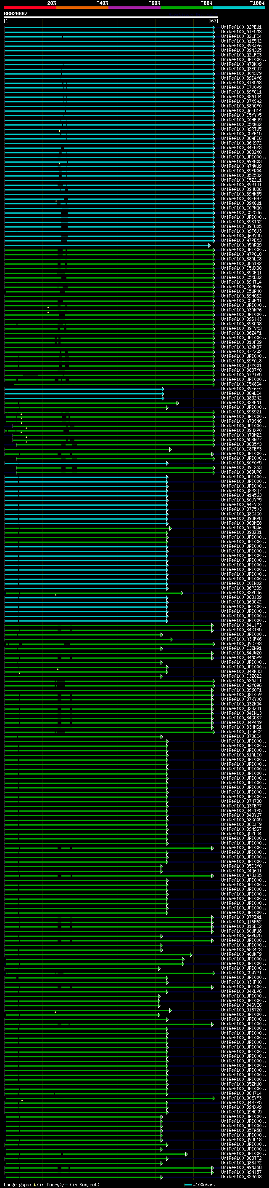Select UniRef100_C5X8G4 hit
The width and height of the screenshot is (269, 1188).
point(241,383)
